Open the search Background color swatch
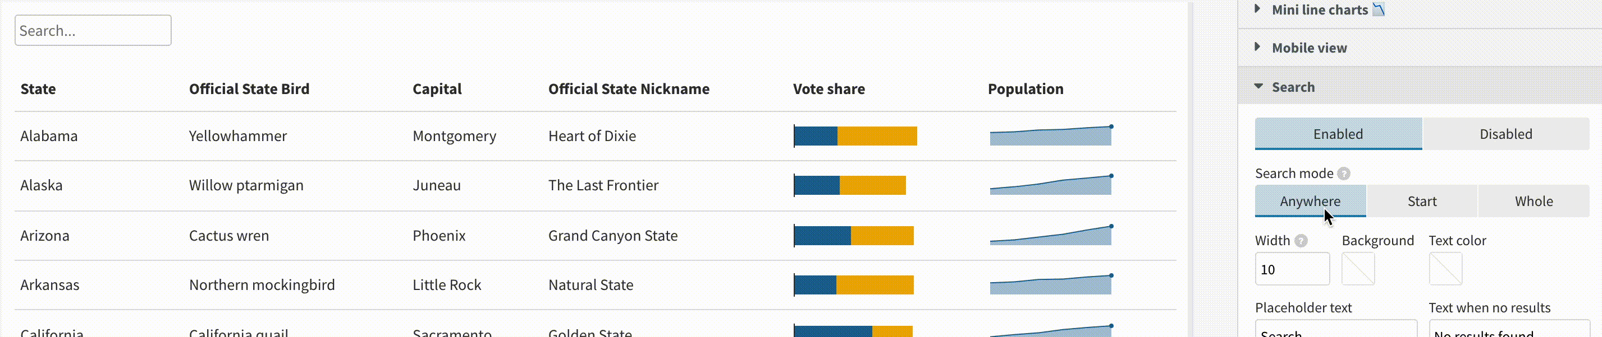 [x=1358, y=269]
